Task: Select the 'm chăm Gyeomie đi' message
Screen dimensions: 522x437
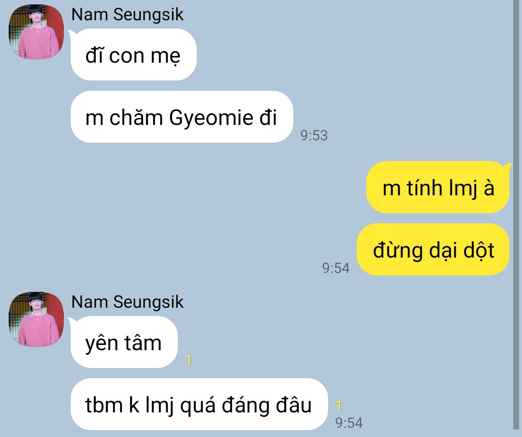Action: [x=182, y=117]
